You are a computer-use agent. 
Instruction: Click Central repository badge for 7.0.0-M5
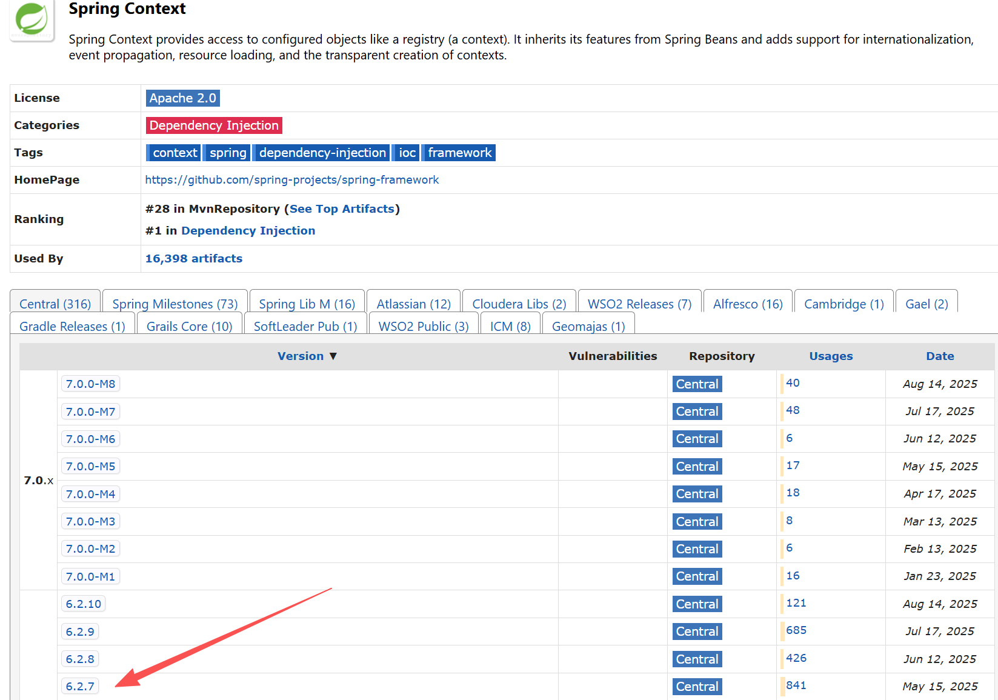[x=697, y=467]
